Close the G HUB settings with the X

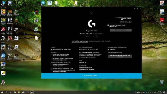(x=92, y=13)
